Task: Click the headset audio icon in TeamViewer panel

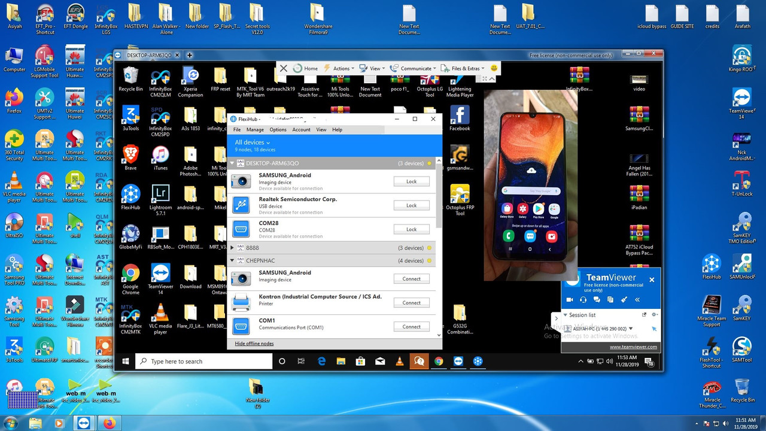Action: point(583,299)
